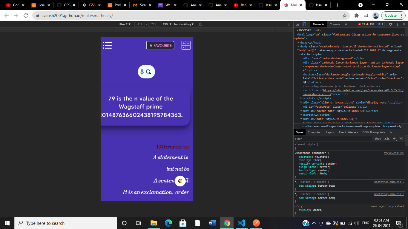
Task: Click the Chrome Update button
Action: tap(391, 16)
